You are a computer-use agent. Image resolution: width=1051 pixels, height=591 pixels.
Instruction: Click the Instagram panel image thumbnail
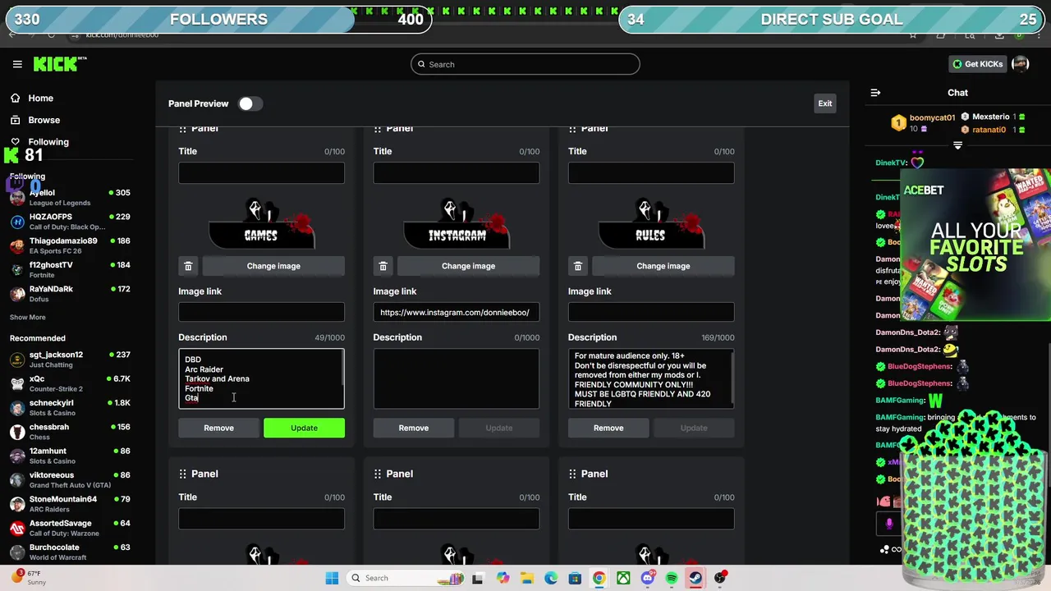456,222
